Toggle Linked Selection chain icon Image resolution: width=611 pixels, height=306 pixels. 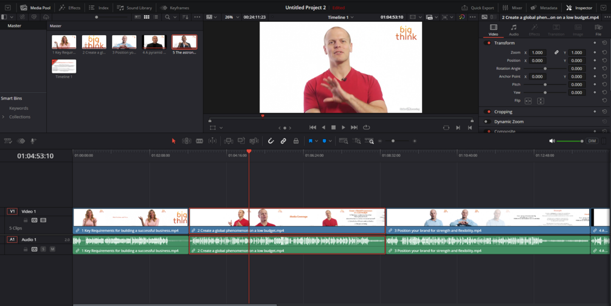point(283,141)
